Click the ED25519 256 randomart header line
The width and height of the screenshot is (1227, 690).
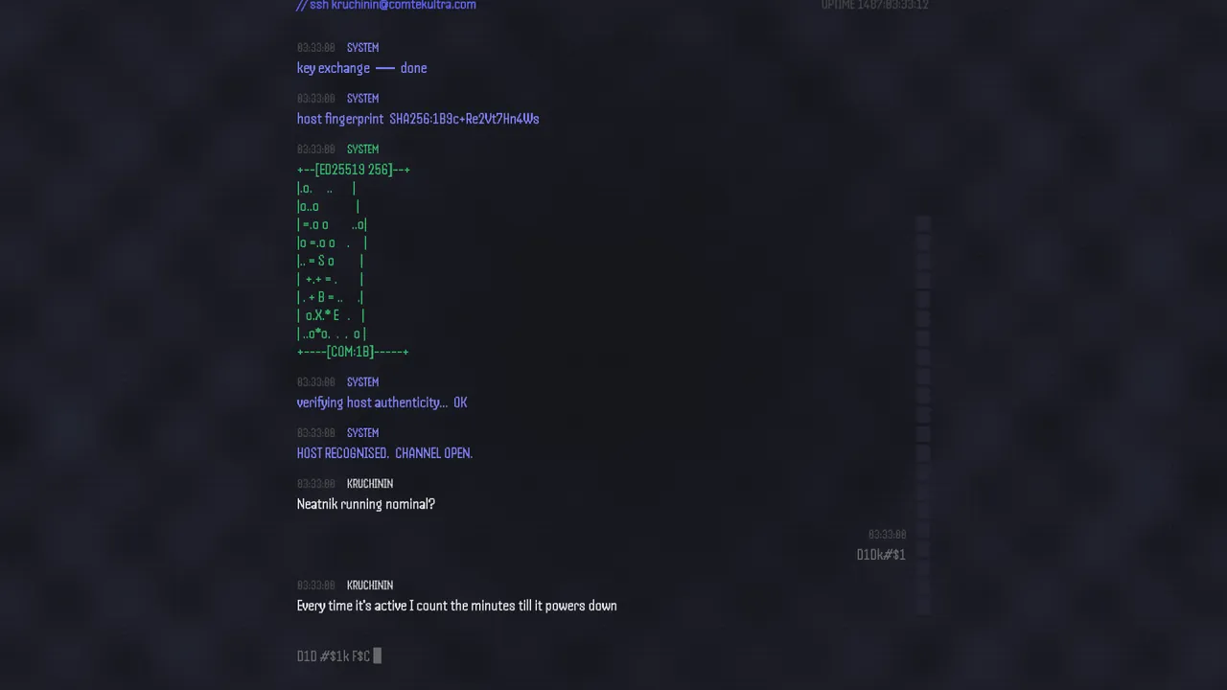click(354, 170)
